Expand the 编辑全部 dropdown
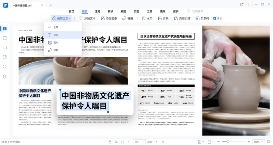This screenshot has width=273, height=145. tap(61, 18)
